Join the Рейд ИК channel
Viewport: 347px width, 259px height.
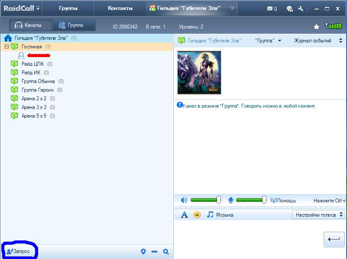click(31, 72)
